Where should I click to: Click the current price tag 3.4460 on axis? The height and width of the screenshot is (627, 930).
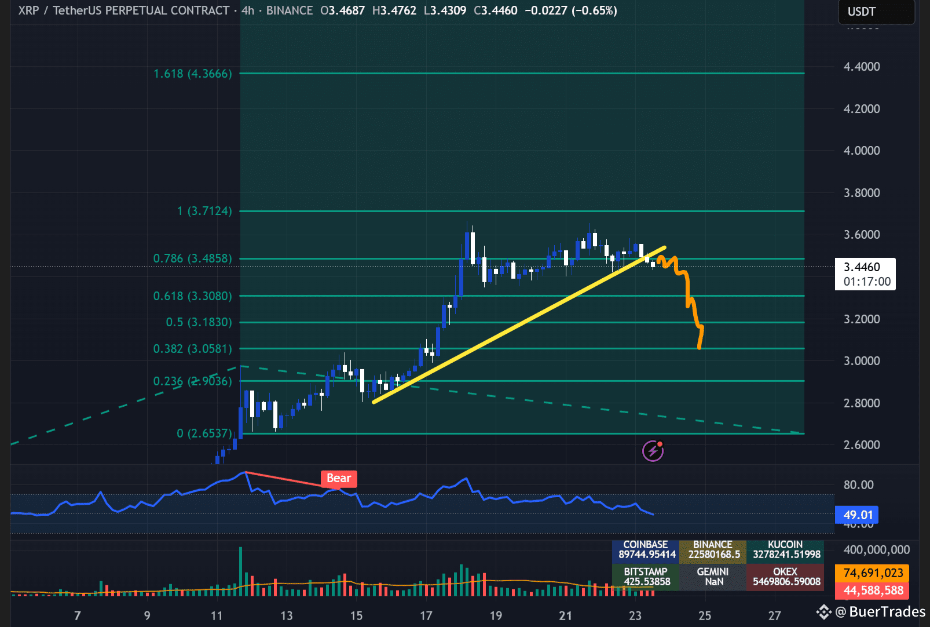coord(862,267)
